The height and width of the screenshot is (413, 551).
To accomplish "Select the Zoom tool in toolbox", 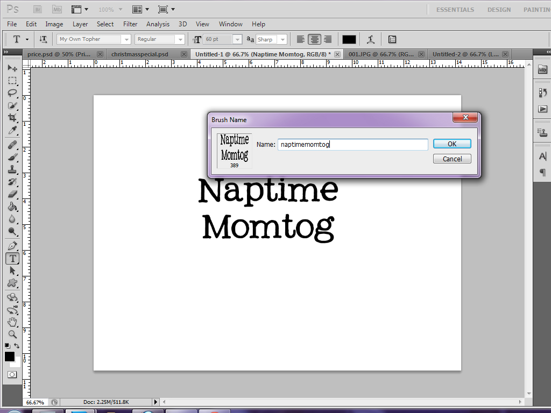I will coord(12,334).
